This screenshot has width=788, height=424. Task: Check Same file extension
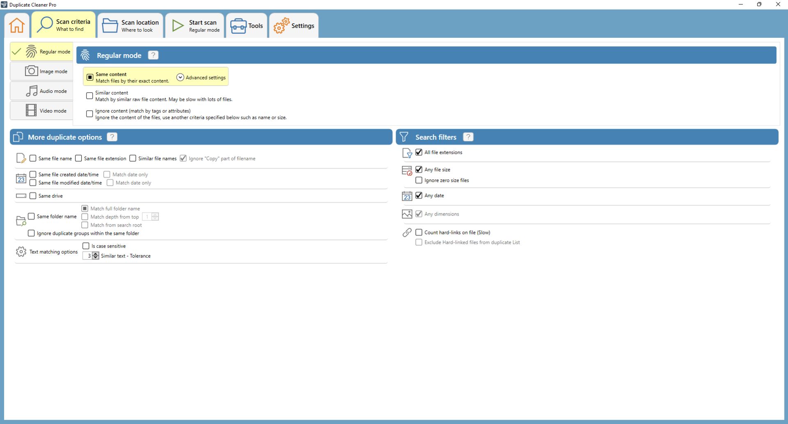[x=78, y=158]
